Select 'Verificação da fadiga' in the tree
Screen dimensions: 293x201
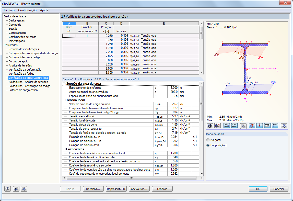coord(21,74)
